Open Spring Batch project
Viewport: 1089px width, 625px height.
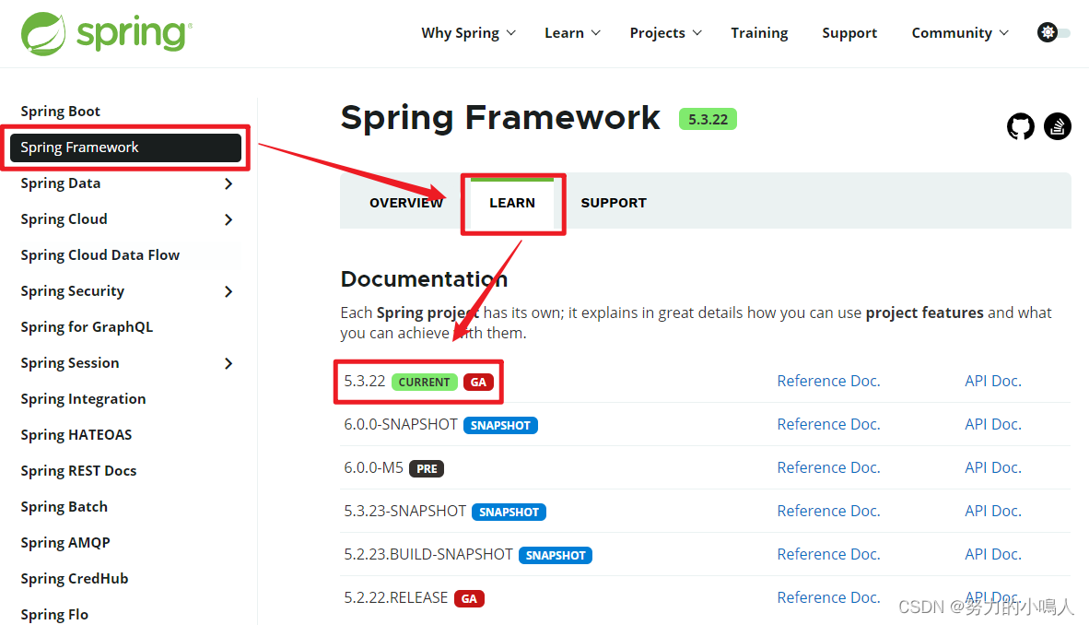(x=64, y=507)
